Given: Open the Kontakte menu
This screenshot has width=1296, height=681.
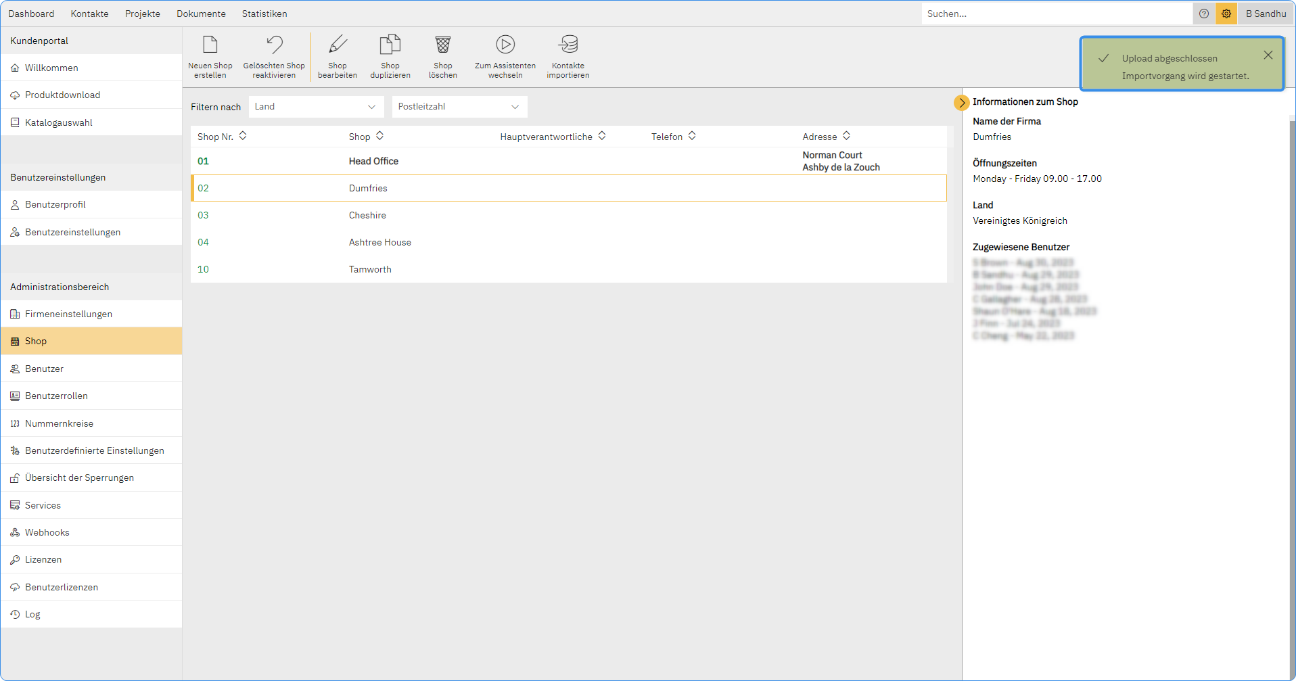Looking at the screenshot, I should pyautogui.click(x=89, y=14).
